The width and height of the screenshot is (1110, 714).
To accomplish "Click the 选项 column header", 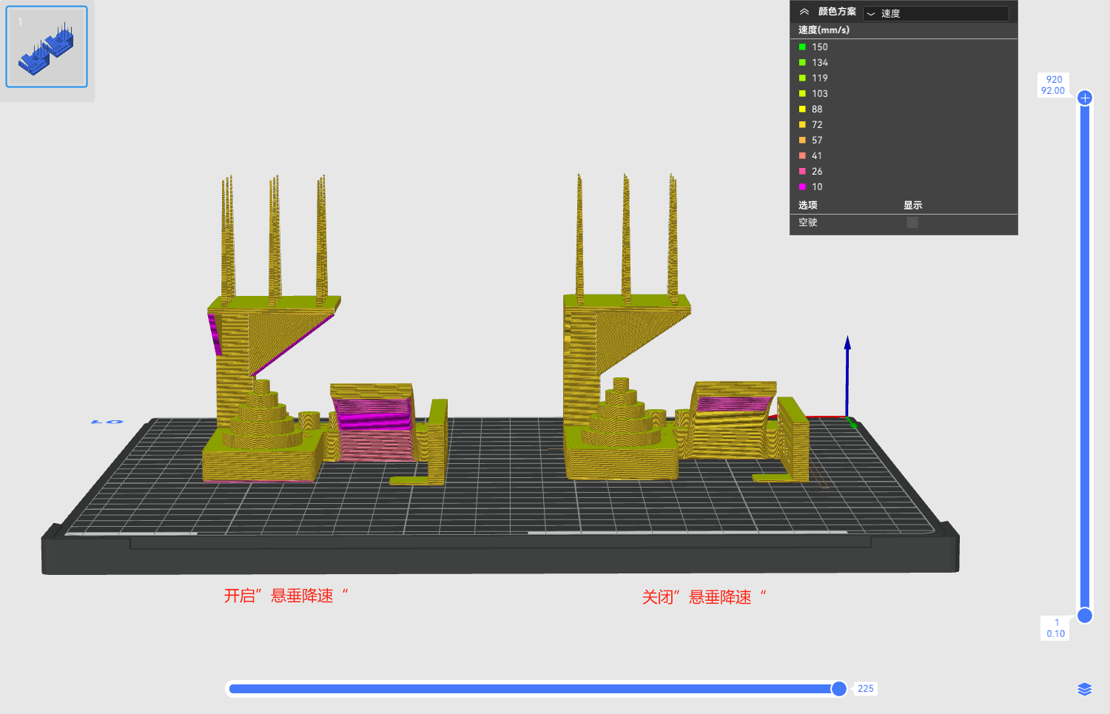I will point(807,206).
